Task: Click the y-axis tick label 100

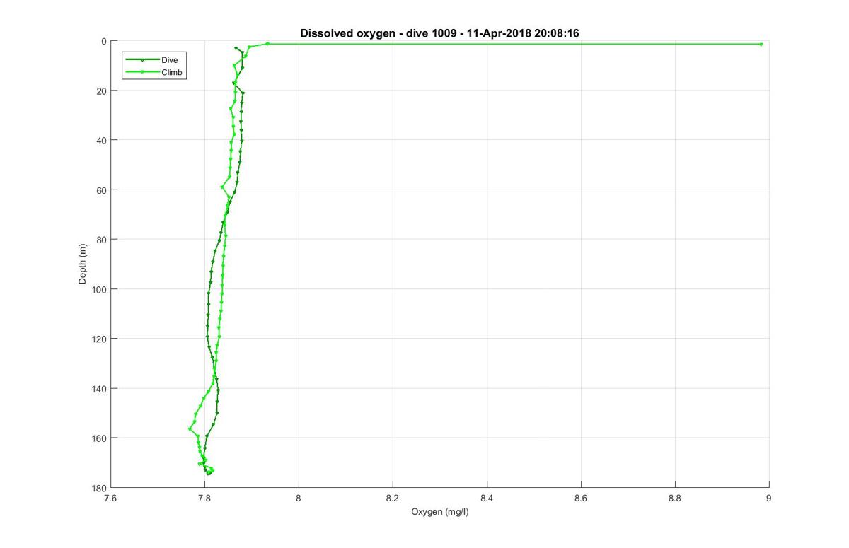Action: click(99, 289)
